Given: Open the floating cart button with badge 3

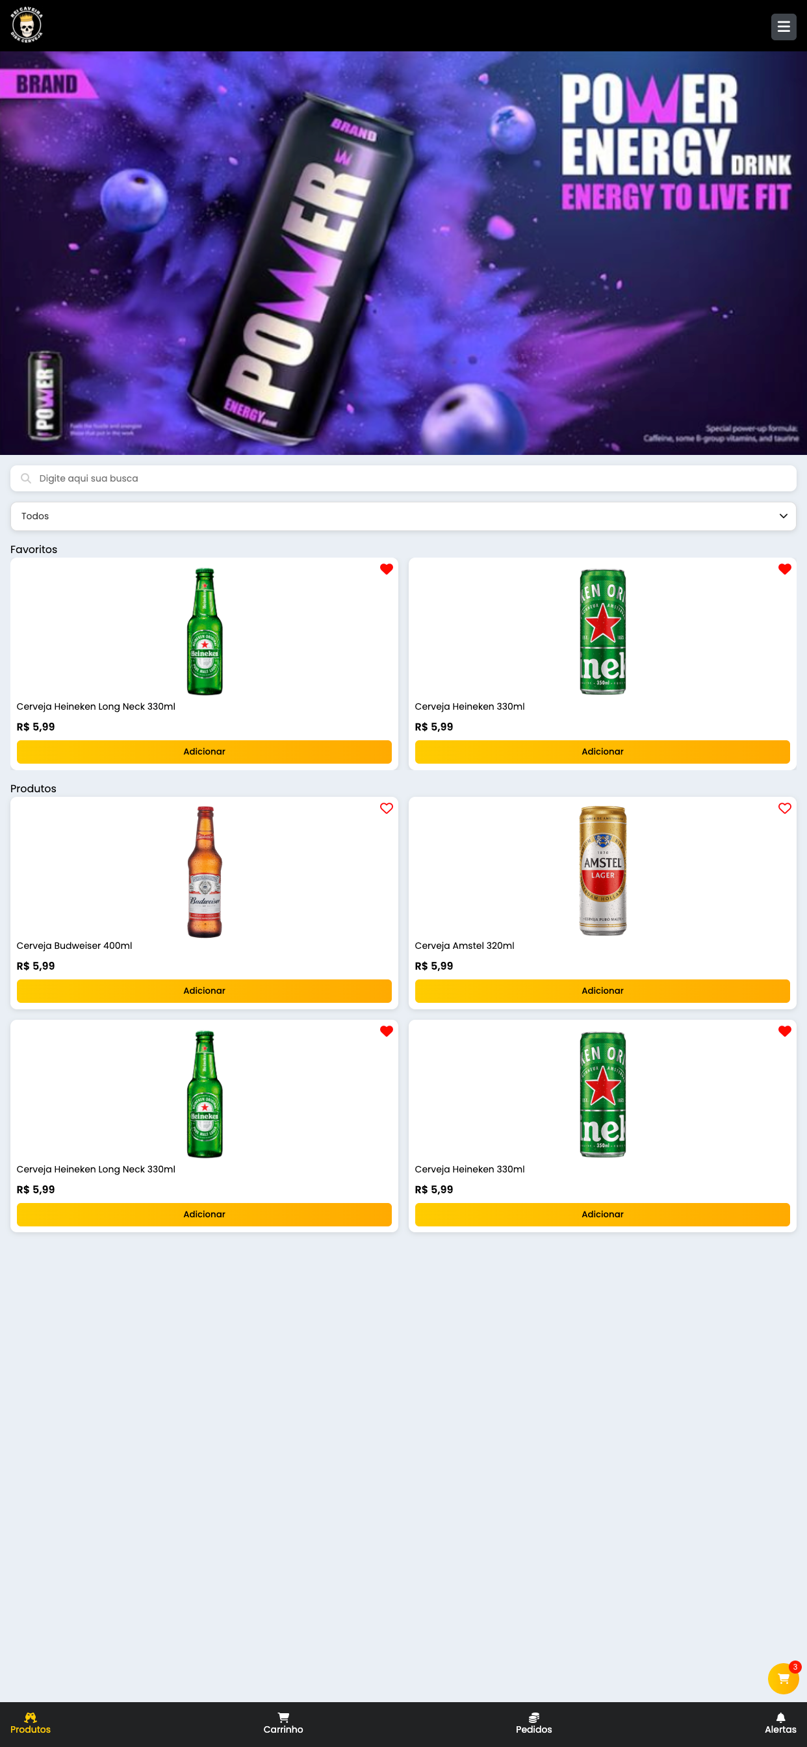Looking at the screenshot, I should (783, 1679).
